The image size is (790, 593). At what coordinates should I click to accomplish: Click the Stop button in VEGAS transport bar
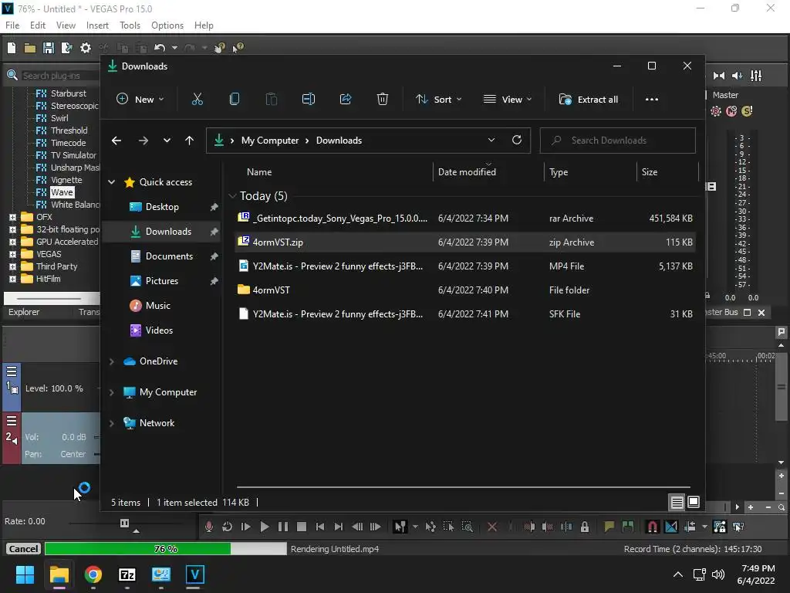pos(302,527)
